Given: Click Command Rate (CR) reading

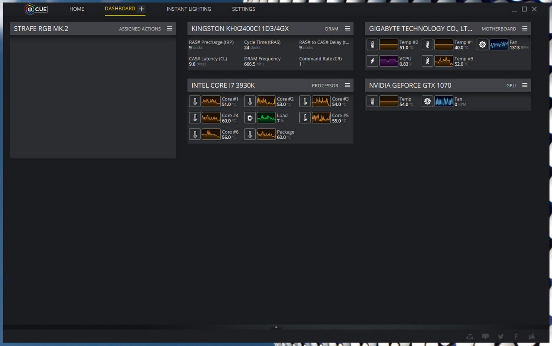Looking at the screenshot, I should [320, 61].
